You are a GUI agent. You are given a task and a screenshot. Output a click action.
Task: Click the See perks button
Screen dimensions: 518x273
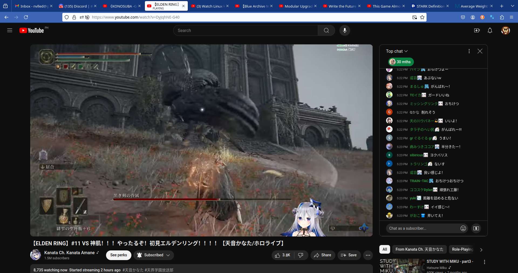[x=119, y=255]
